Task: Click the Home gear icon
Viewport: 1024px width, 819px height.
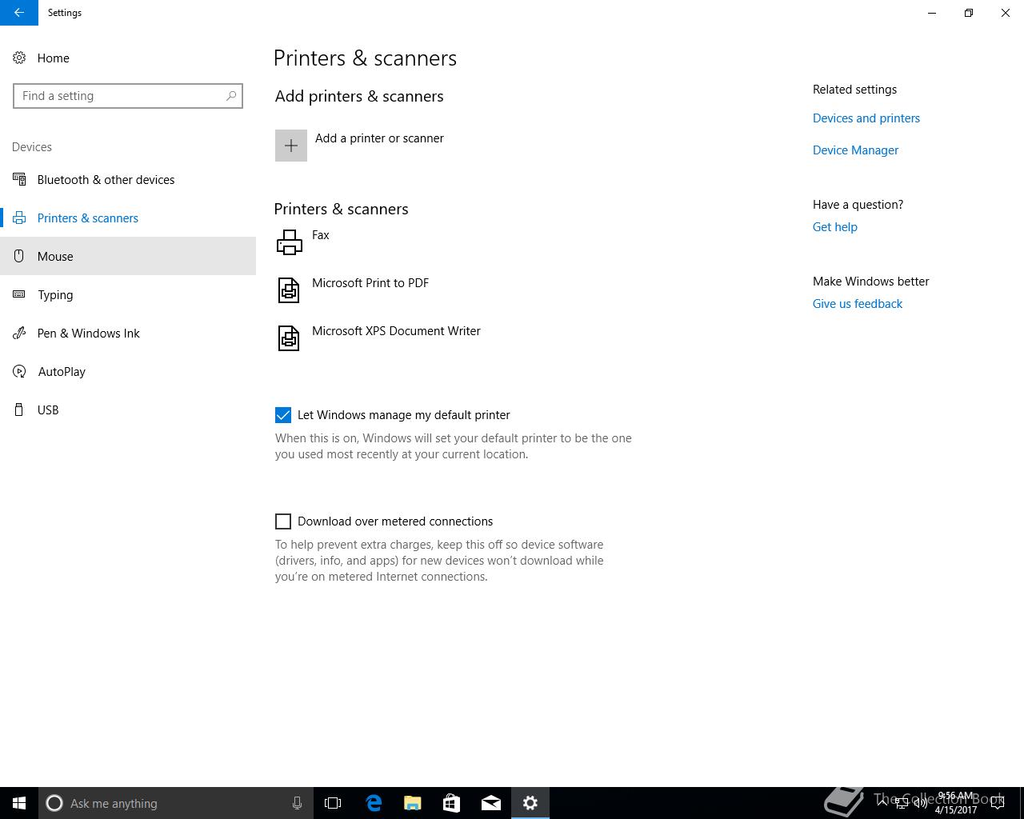Action: pos(19,58)
